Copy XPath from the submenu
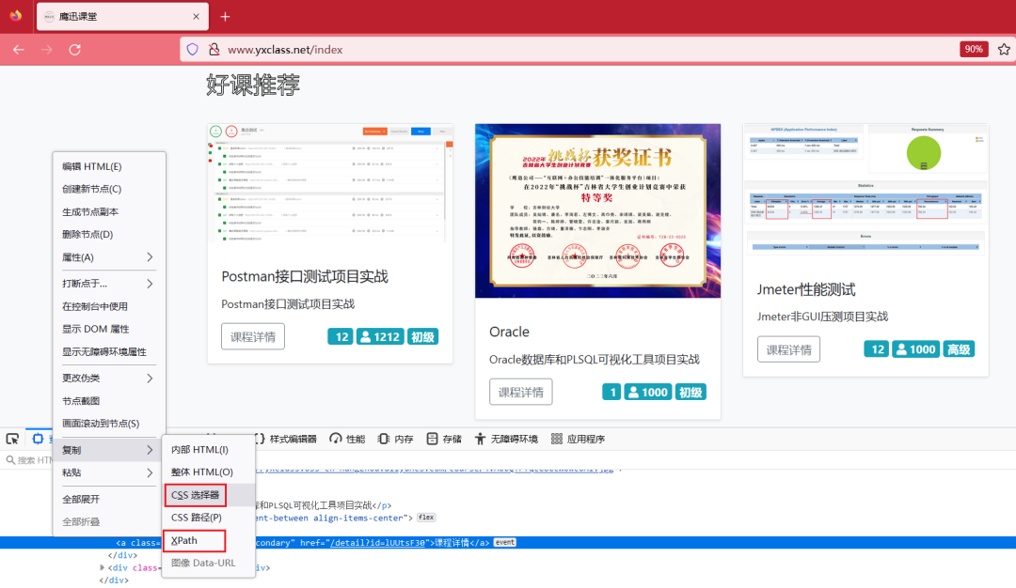This screenshot has height=588, width=1016. 208,540
